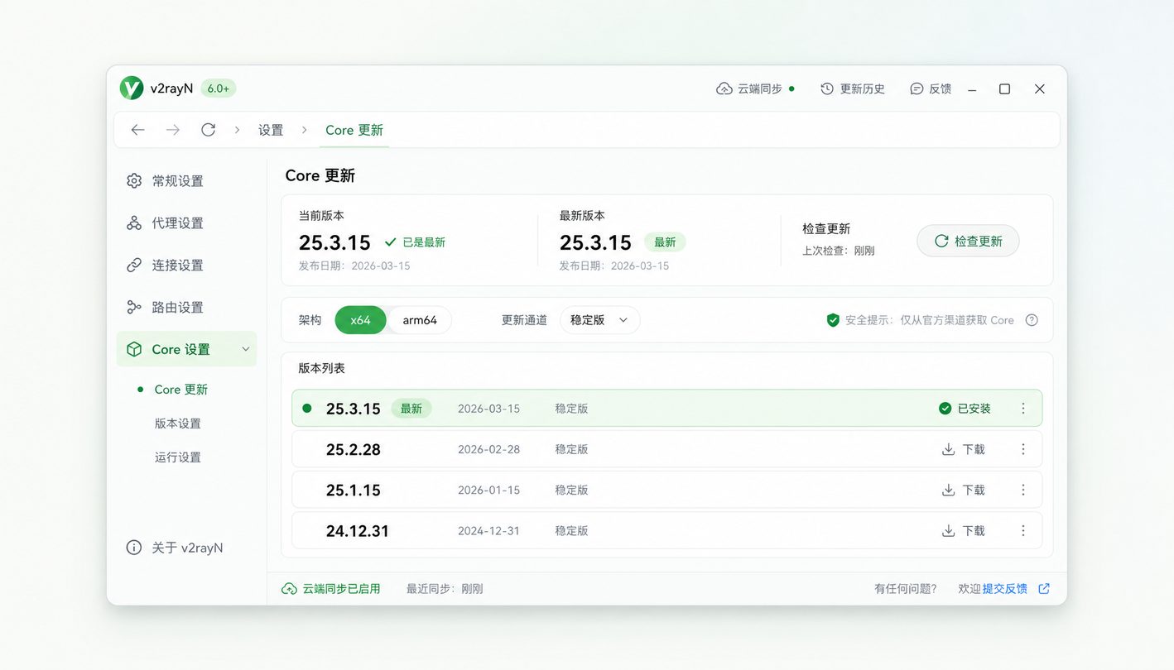This screenshot has height=670, width=1174.
Task: Open the 云端同步 cloud sync icon
Action: coord(724,89)
